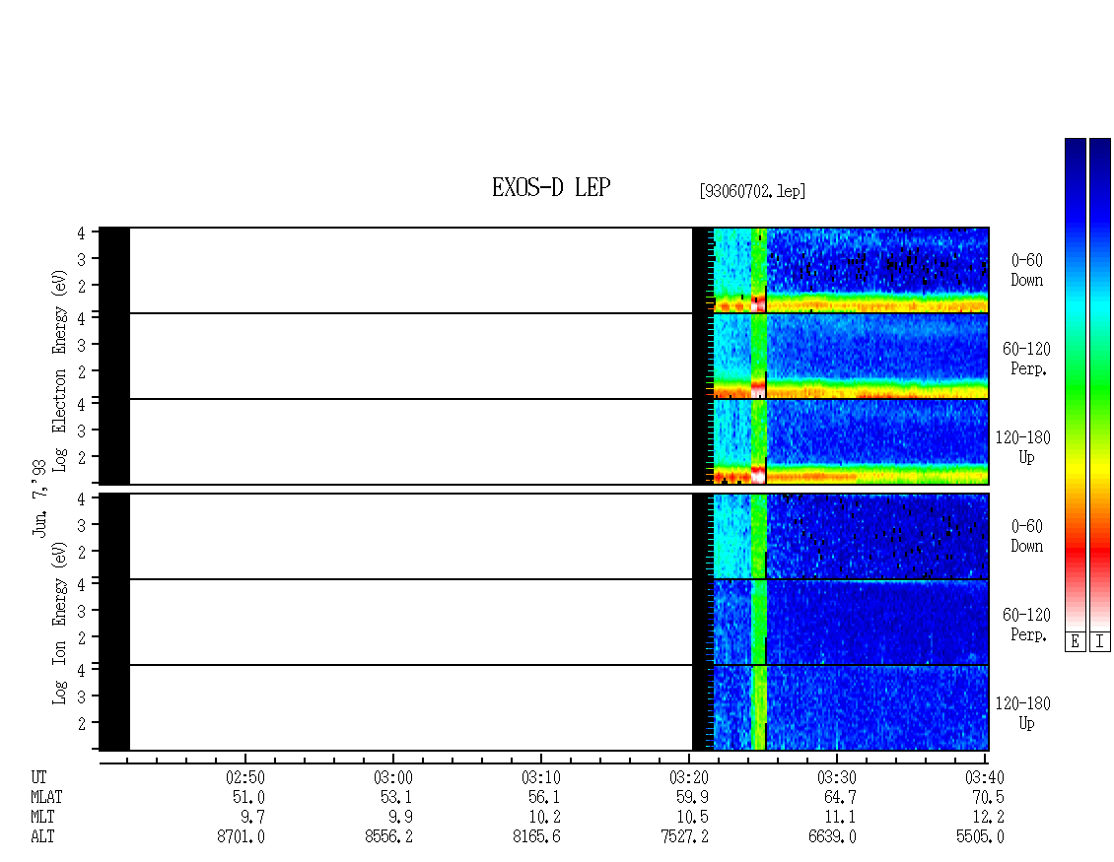The height and width of the screenshot is (862, 1114).
Task: Click the MLT value 11.1
Action: pos(839,818)
